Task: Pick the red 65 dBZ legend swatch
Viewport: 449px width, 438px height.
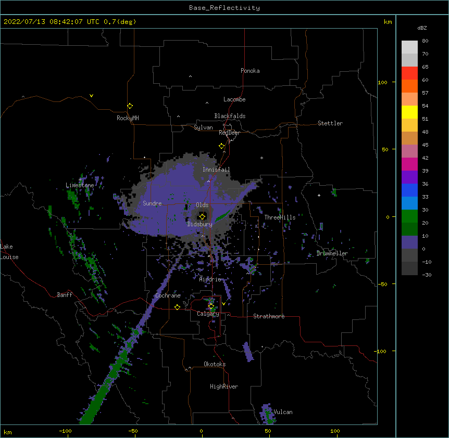Action: pyautogui.click(x=409, y=73)
